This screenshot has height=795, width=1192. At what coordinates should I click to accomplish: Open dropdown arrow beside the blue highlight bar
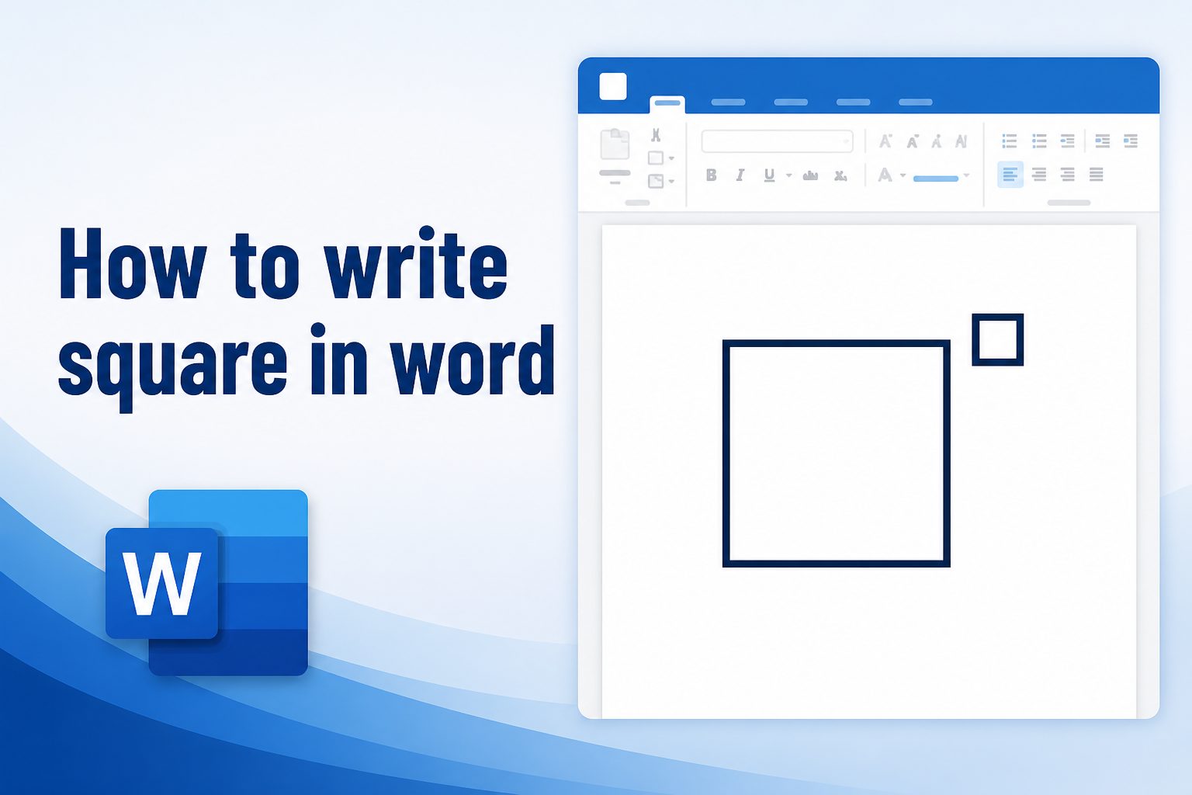pyautogui.click(x=966, y=175)
